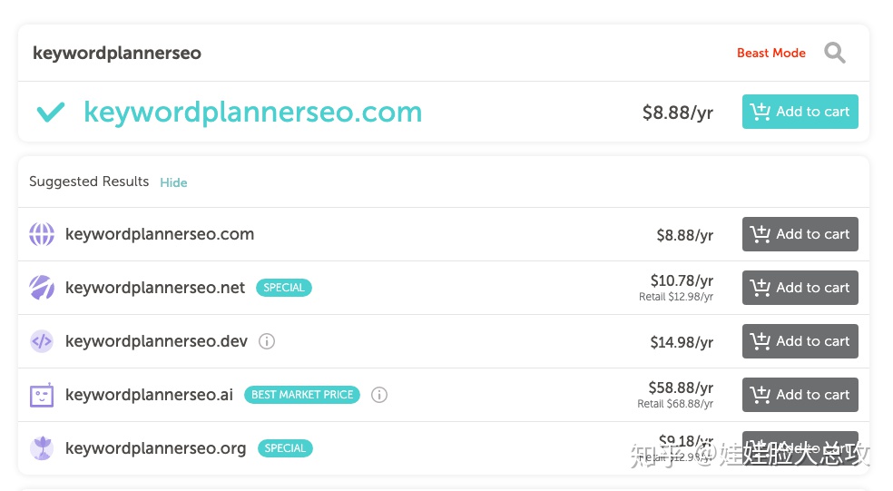Add keywordplannerseo.dev to cart

click(800, 341)
